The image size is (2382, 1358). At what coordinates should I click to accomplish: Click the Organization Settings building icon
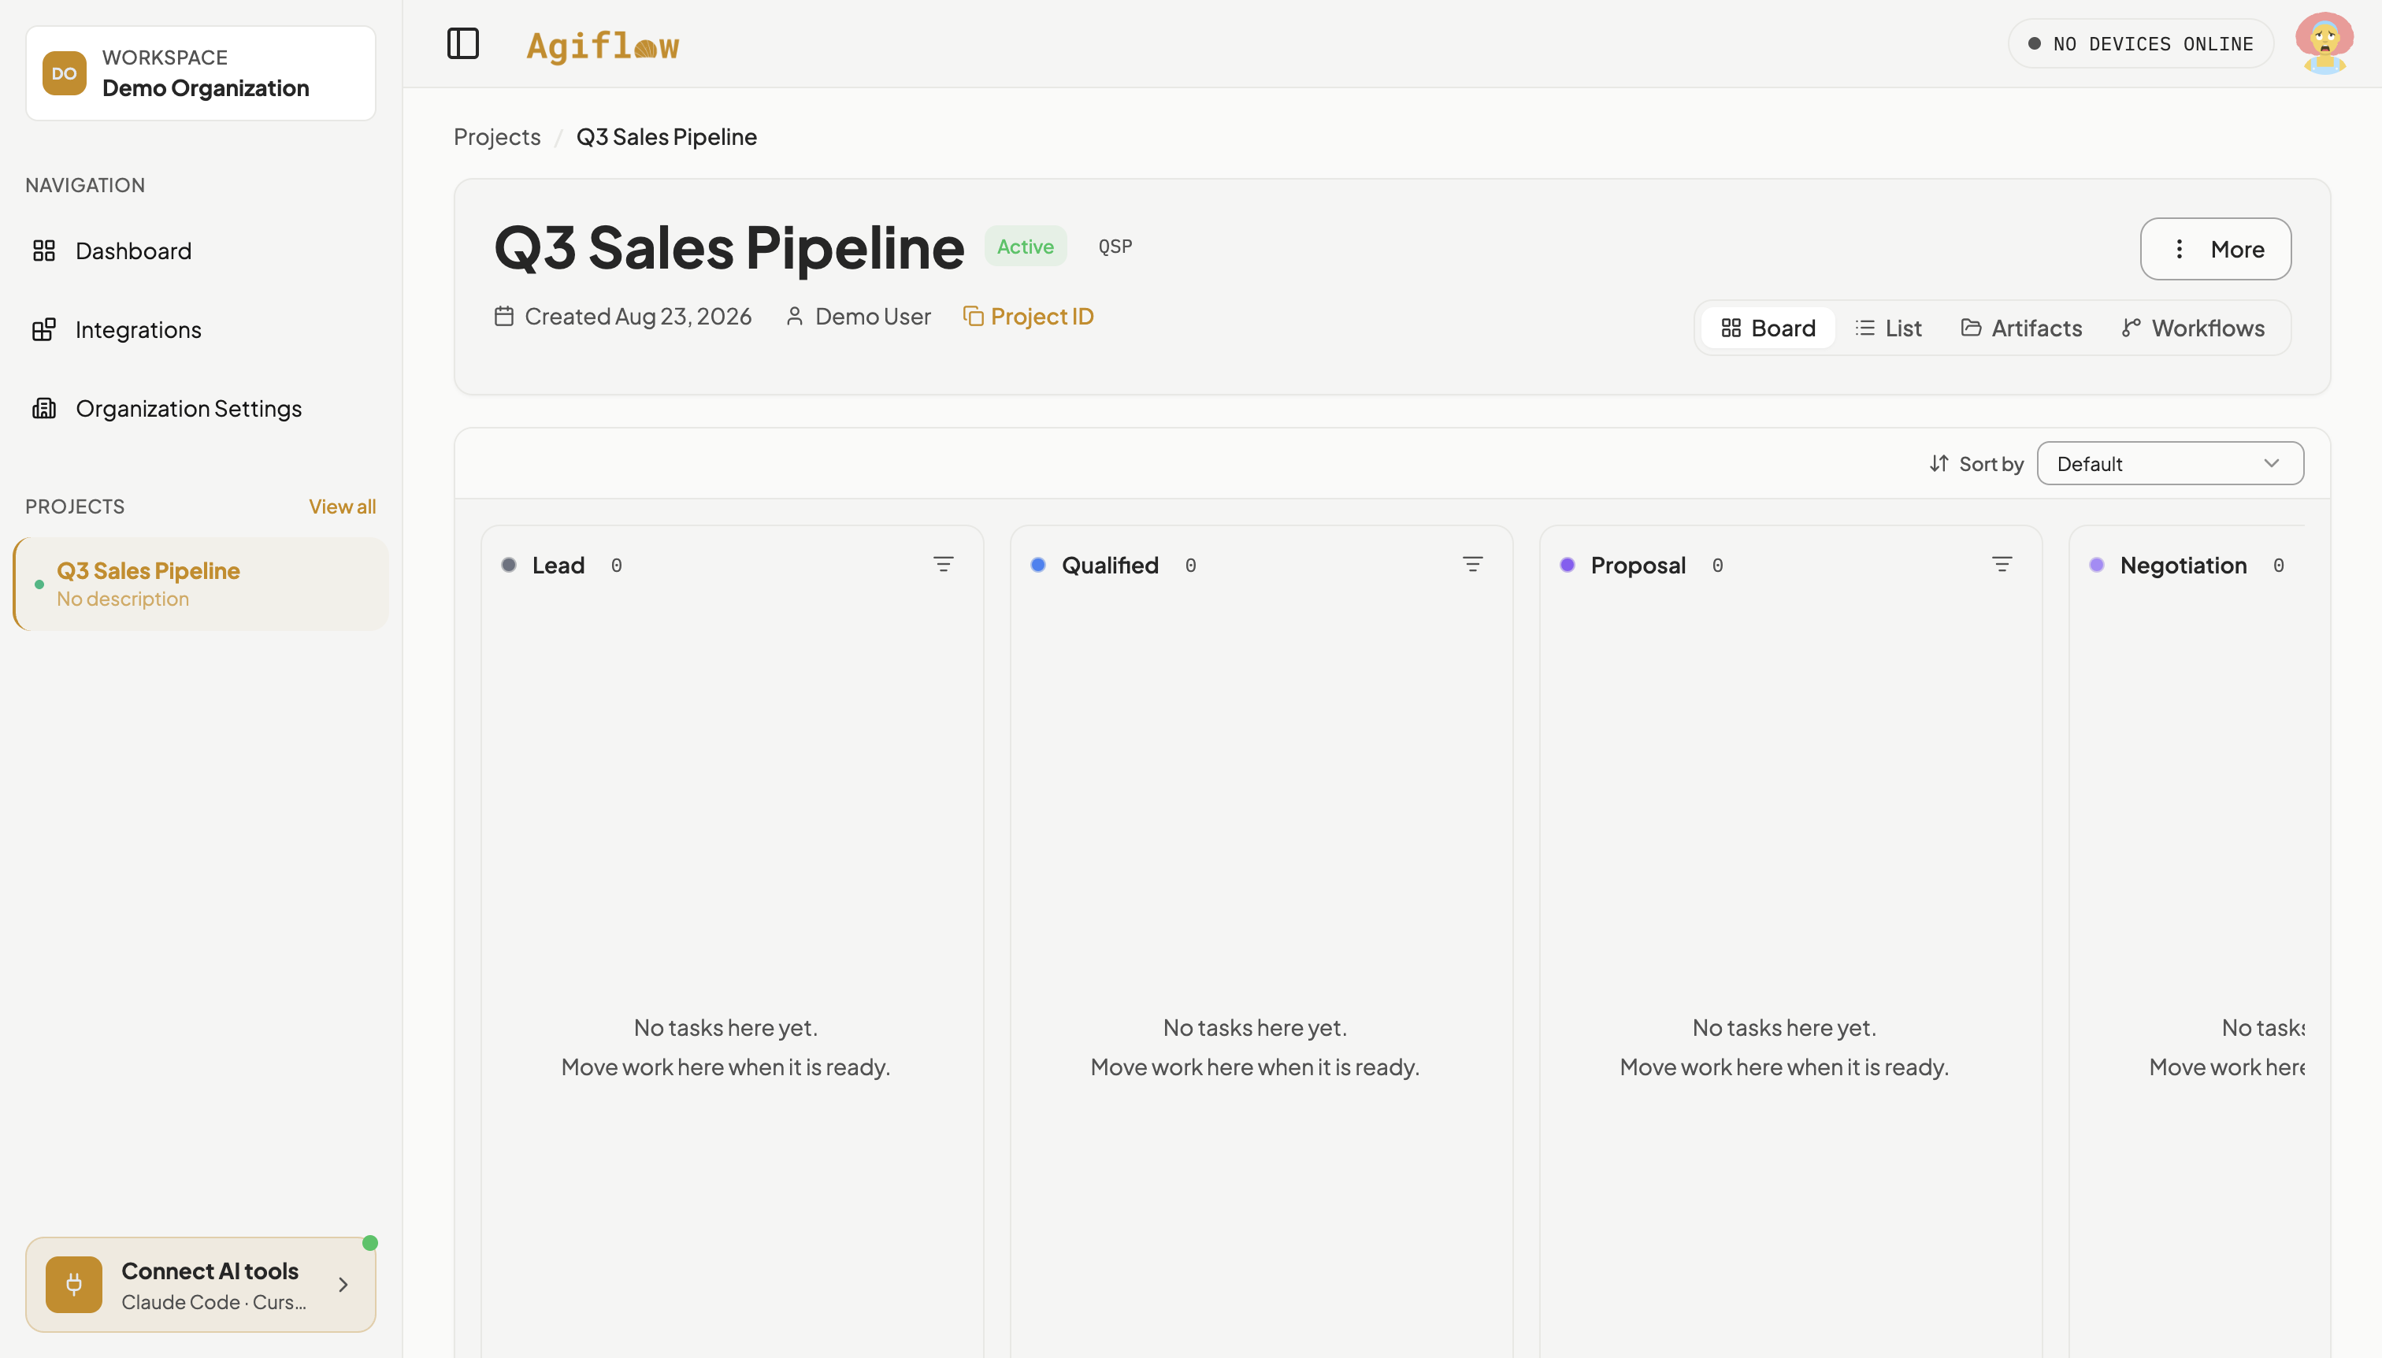click(x=44, y=409)
